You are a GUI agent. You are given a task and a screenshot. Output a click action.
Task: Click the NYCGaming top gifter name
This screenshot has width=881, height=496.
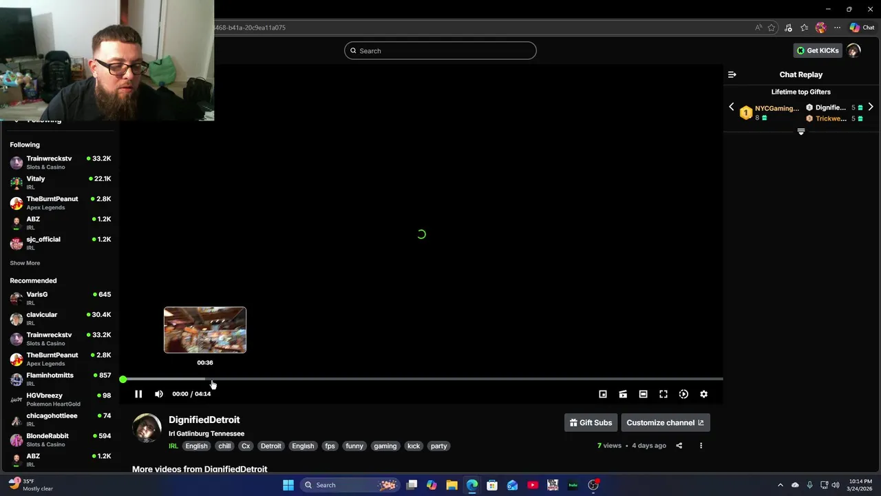(x=777, y=108)
